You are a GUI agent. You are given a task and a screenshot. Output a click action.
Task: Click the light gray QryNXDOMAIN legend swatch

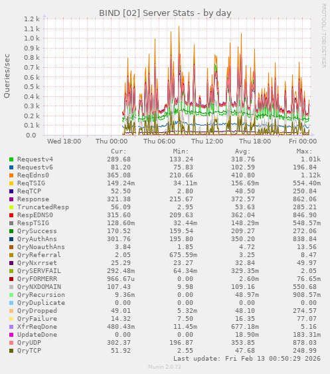(11, 287)
